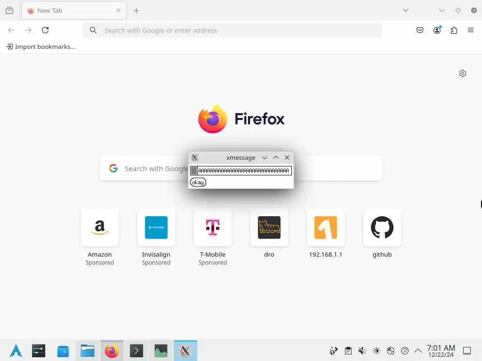Open the Firefox View tab list icon
482x361 pixels.
[x=9, y=10]
